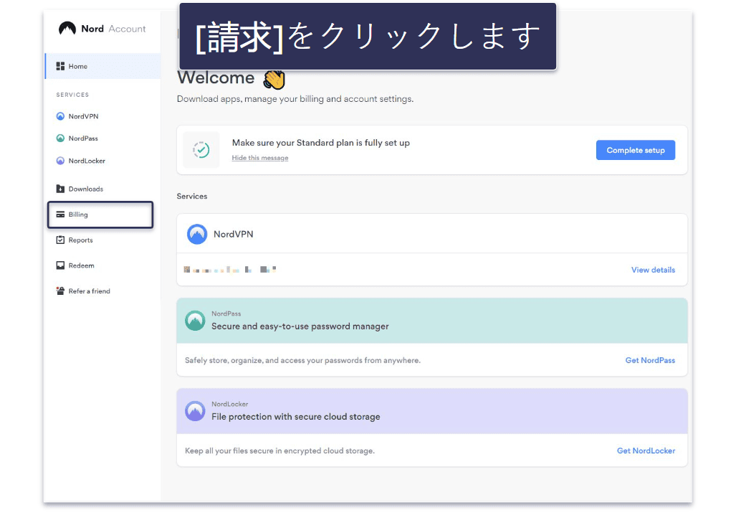
Task: Go to Downloads in the sidebar
Action: pyautogui.click(x=80, y=189)
